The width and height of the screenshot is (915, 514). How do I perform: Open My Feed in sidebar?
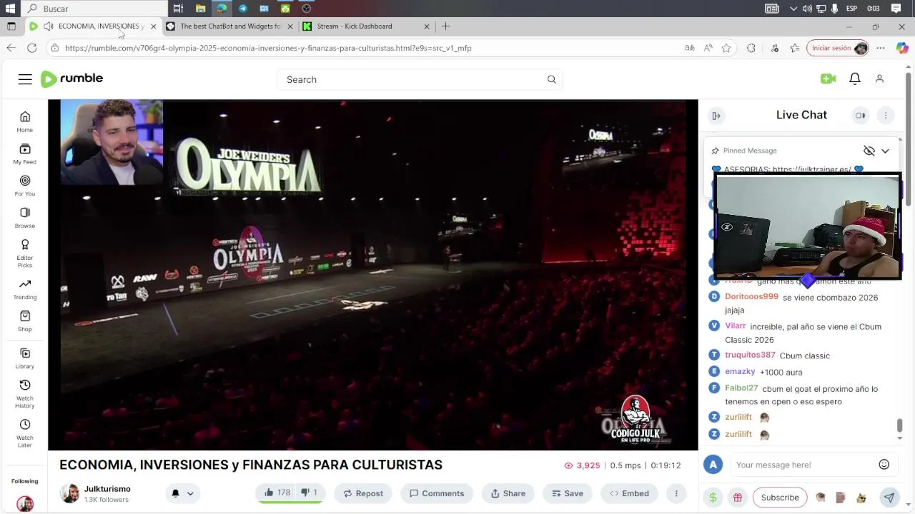tap(25, 153)
